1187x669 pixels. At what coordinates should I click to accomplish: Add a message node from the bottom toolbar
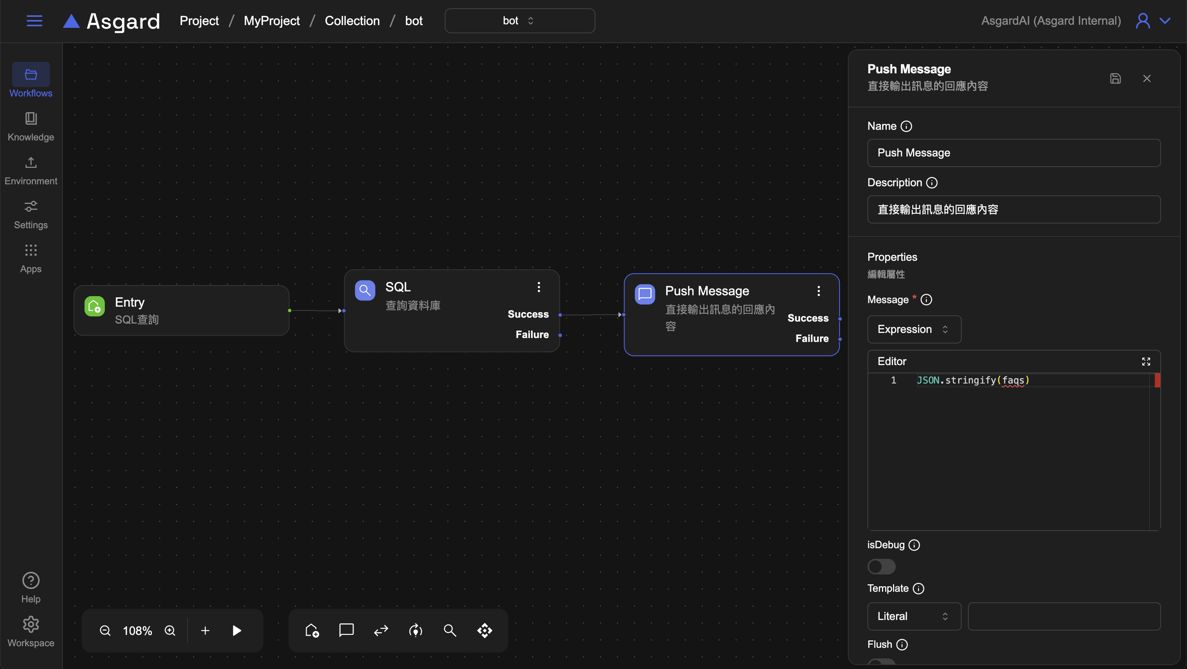[346, 630]
